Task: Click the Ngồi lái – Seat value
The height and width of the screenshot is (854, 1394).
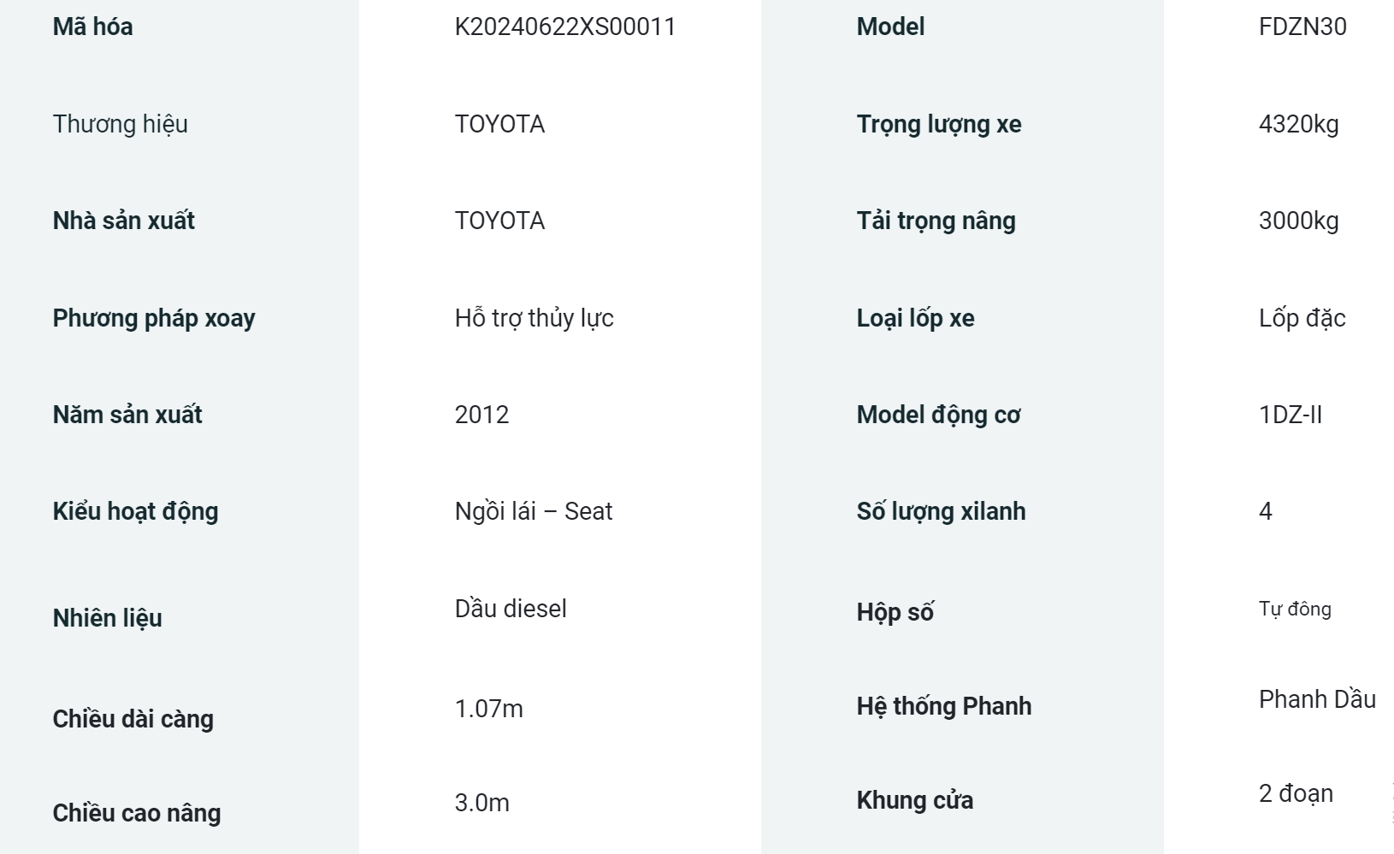Action: [534, 511]
